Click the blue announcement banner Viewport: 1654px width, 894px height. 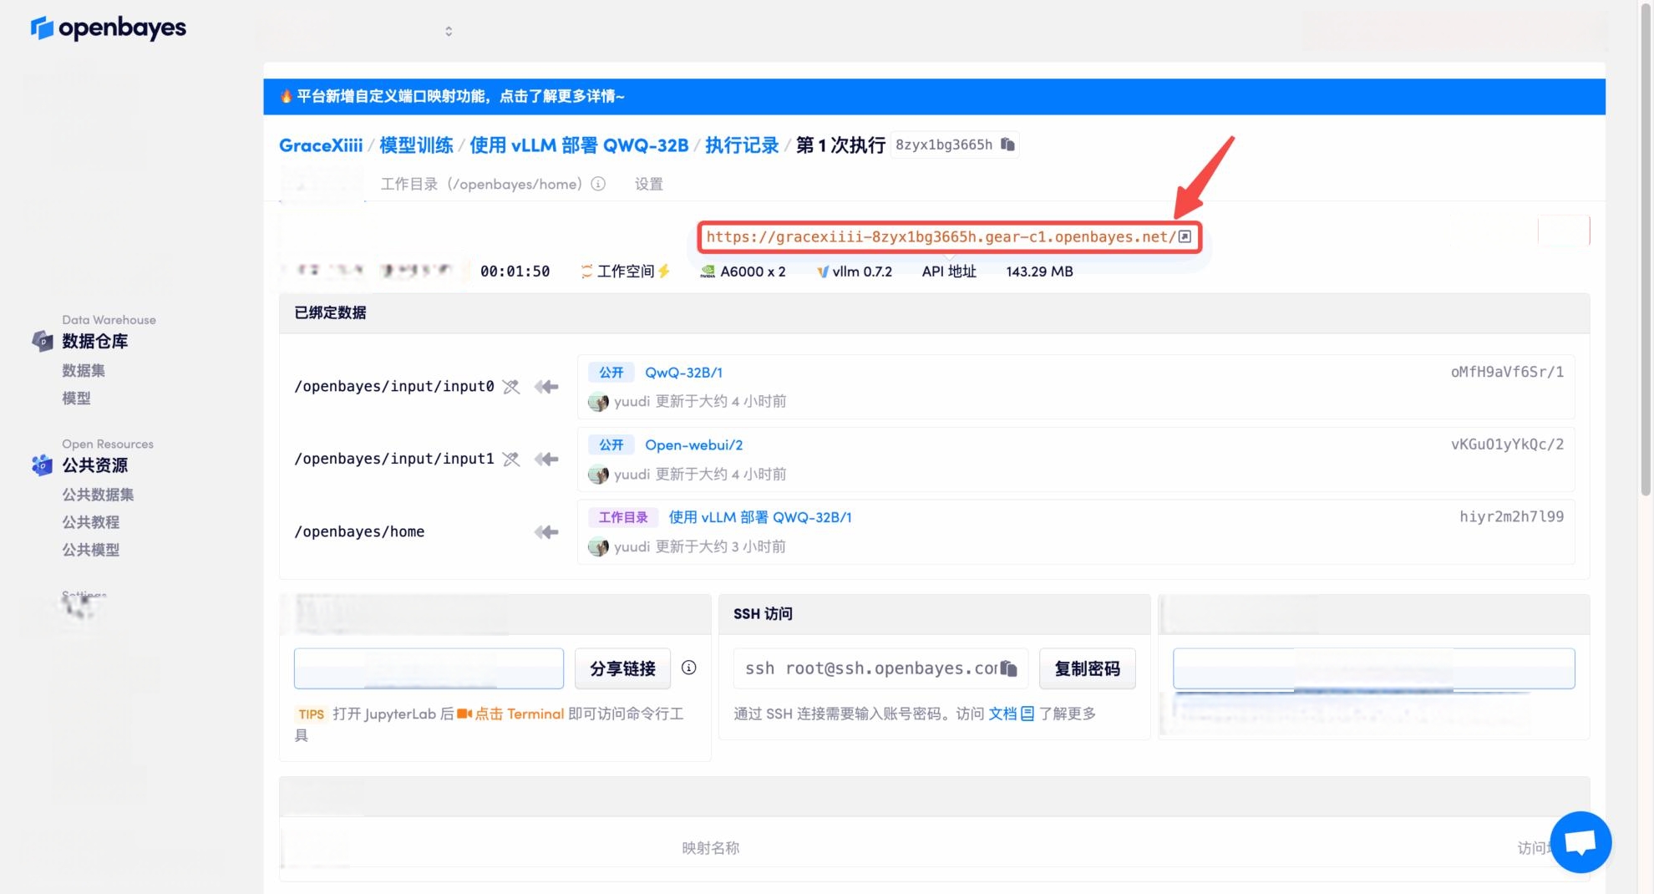[x=934, y=97]
